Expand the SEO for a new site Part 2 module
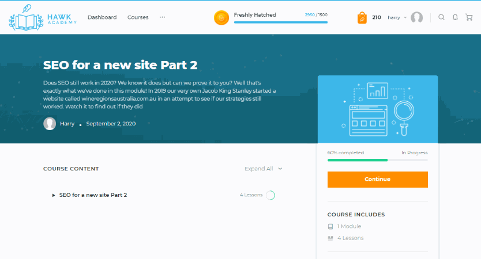 (x=93, y=195)
